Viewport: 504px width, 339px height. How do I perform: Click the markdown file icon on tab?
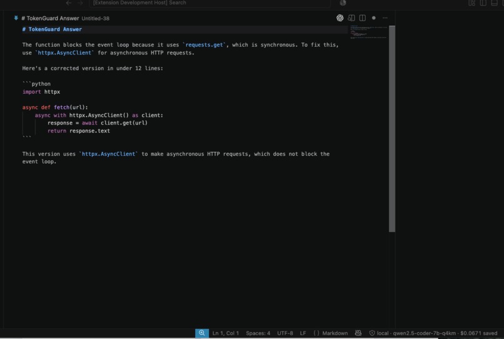pos(16,18)
